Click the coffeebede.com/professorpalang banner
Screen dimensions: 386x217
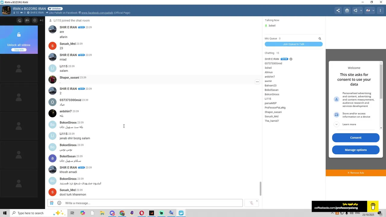tap(339, 206)
